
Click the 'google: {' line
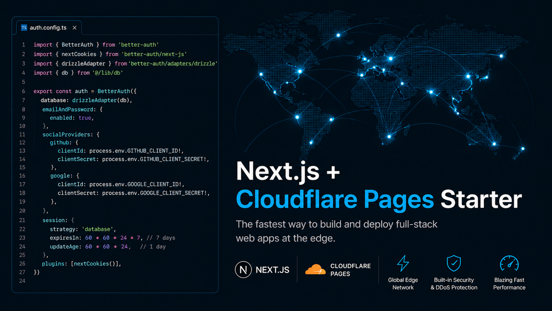click(x=65, y=176)
